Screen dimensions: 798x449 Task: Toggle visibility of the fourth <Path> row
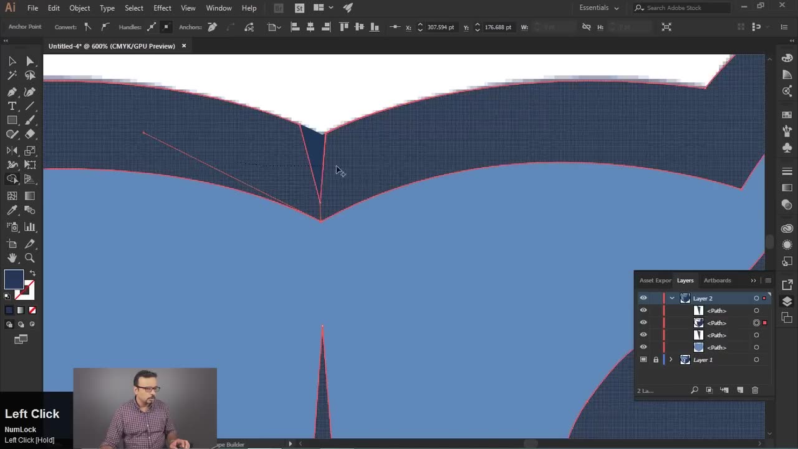tap(643, 347)
